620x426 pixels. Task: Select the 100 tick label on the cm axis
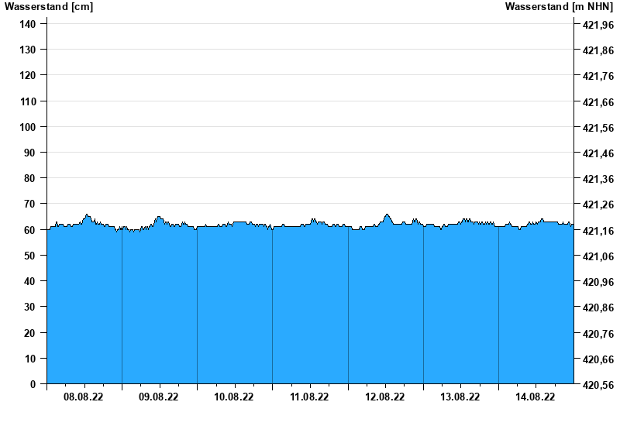[x=28, y=127]
